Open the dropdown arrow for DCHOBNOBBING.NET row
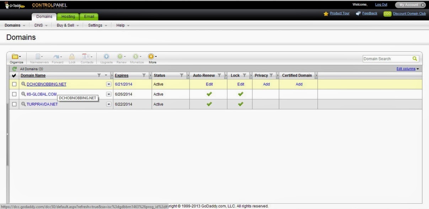Image resolution: width=429 pixels, height=209 pixels. coord(109,84)
